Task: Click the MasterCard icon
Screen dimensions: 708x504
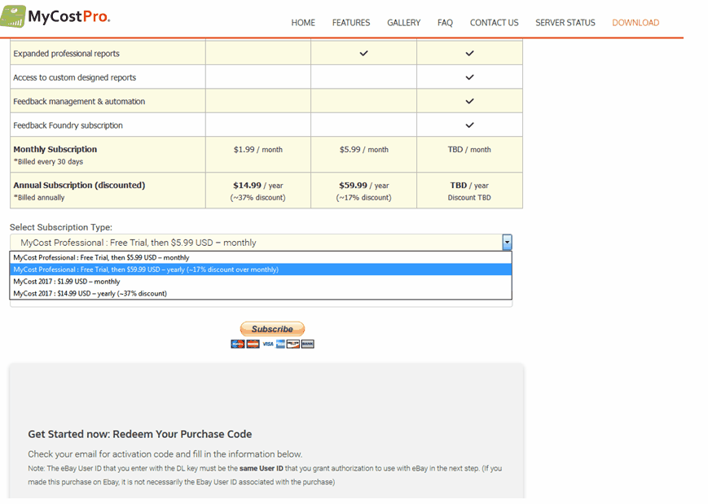Action: tap(253, 344)
